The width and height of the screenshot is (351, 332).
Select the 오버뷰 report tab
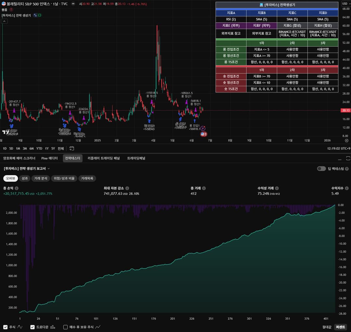click(10, 178)
